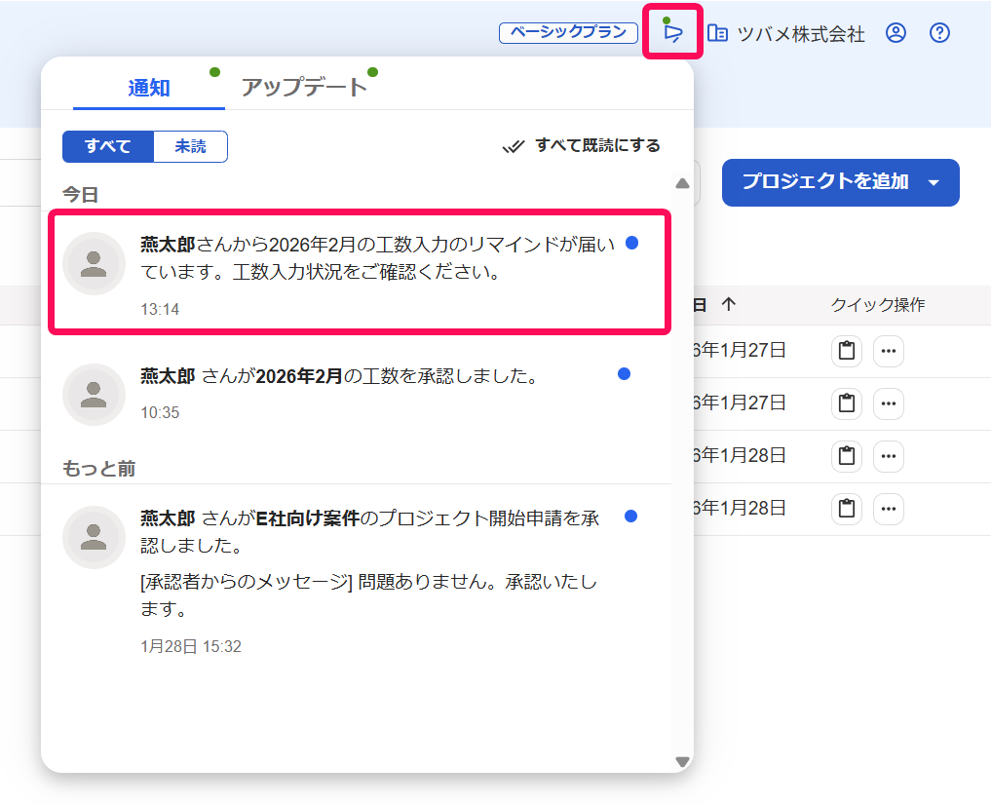Viewport: 991px width, 805px height.
Task: Open the 工数入力のリマインド notification
Action: (x=360, y=272)
